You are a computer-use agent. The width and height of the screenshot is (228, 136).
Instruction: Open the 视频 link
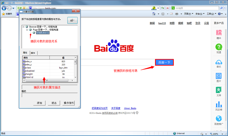[181, 23]
